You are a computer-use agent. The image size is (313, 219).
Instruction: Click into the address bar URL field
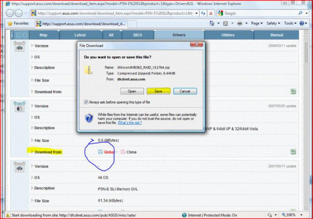click(115, 13)
